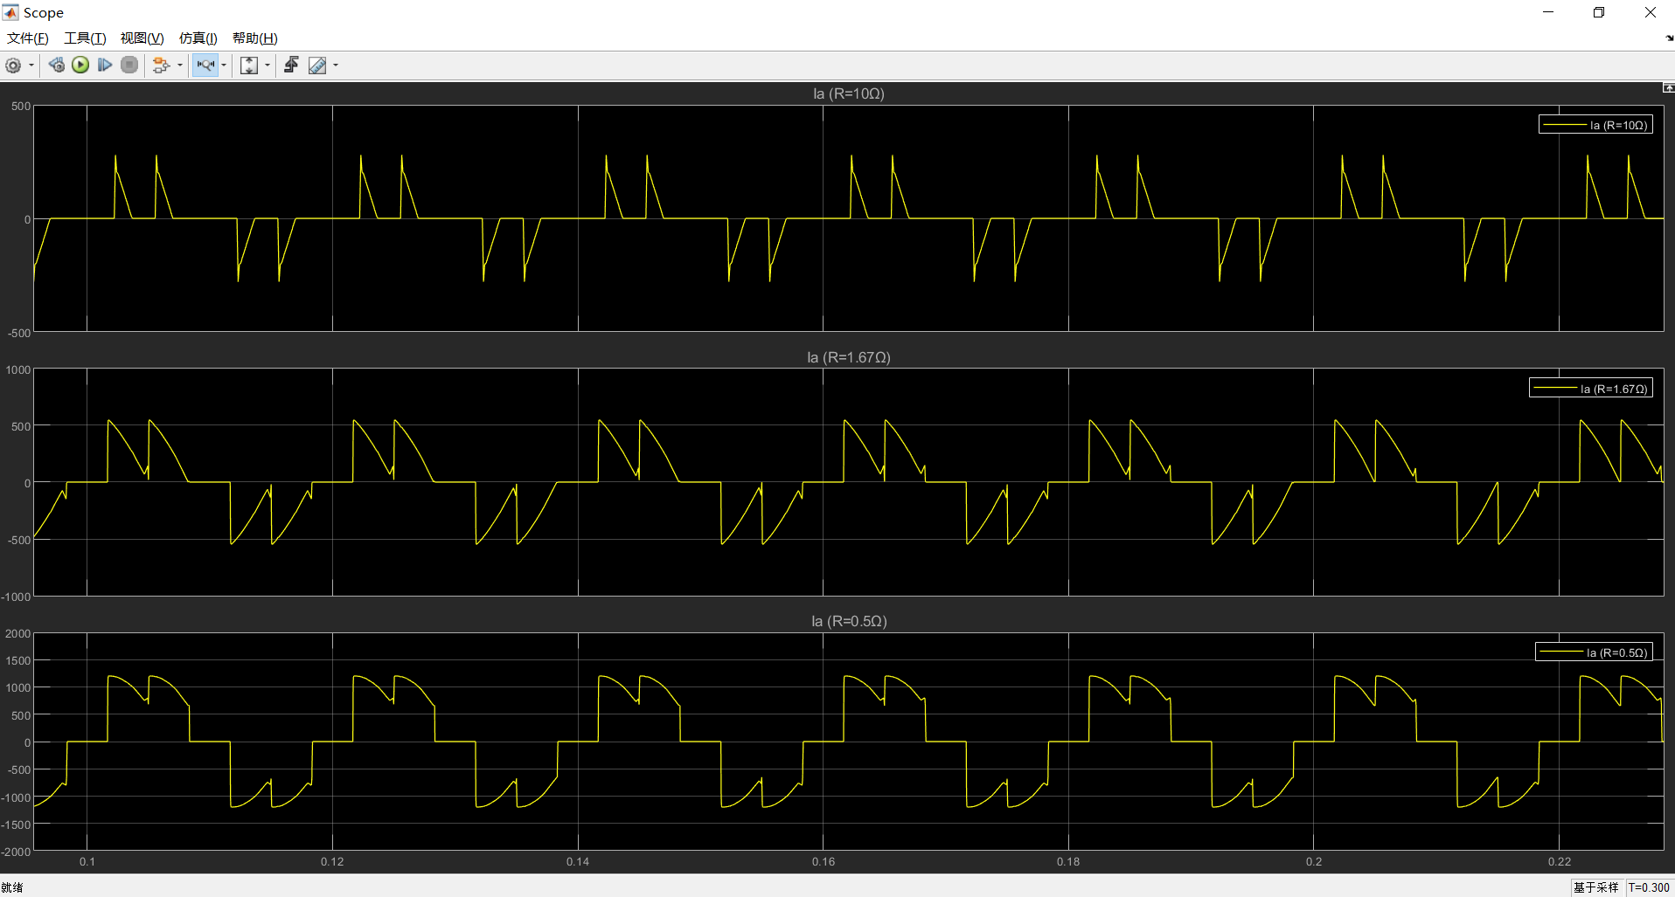
Task: Toggle the Zoom X-axis tool
Action: [205, 66]
